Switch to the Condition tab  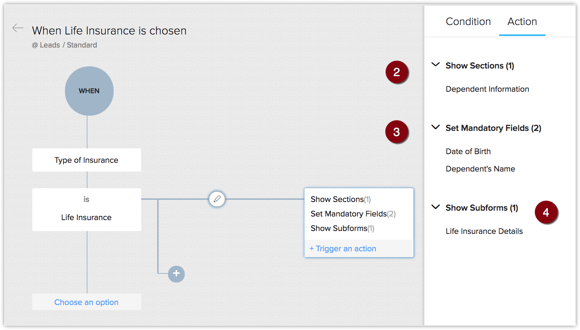pos(468,22)
